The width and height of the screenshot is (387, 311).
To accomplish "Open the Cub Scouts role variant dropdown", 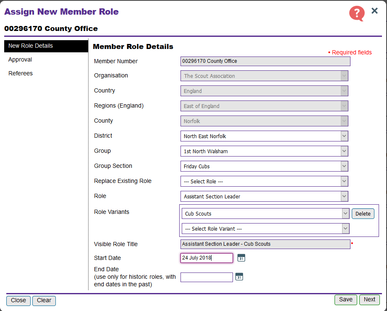I will [265, 213].
